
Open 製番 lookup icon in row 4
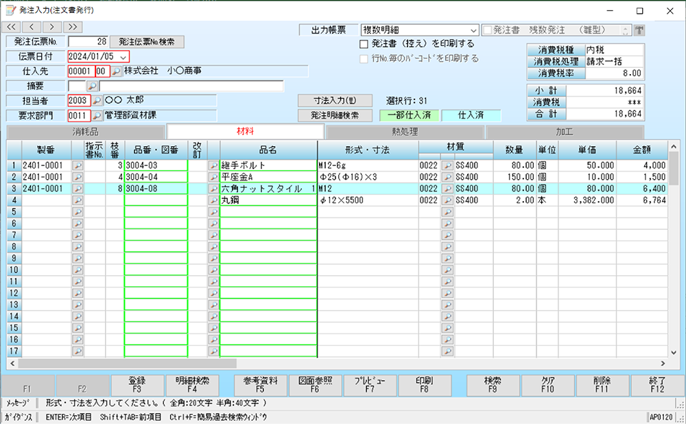78,200
